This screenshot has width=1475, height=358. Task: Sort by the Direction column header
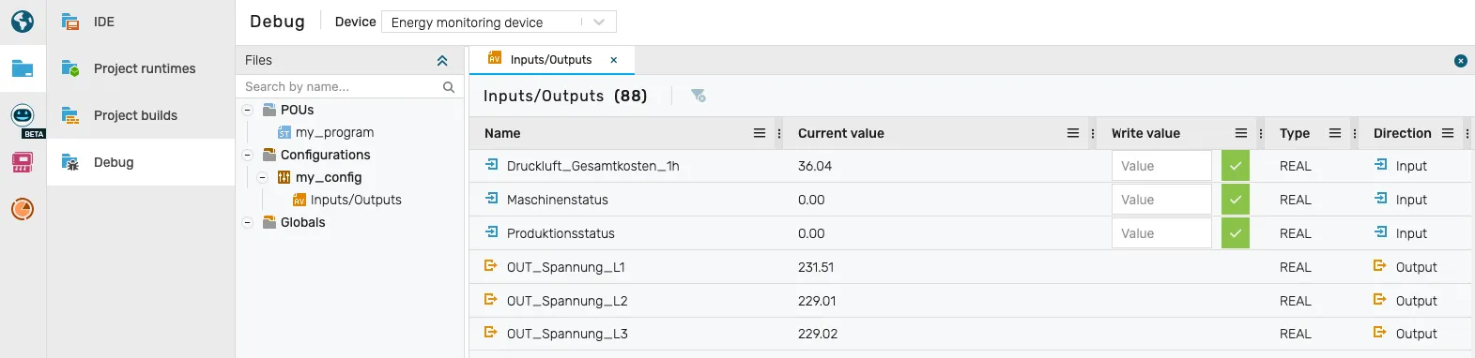tap(1403, 133)
